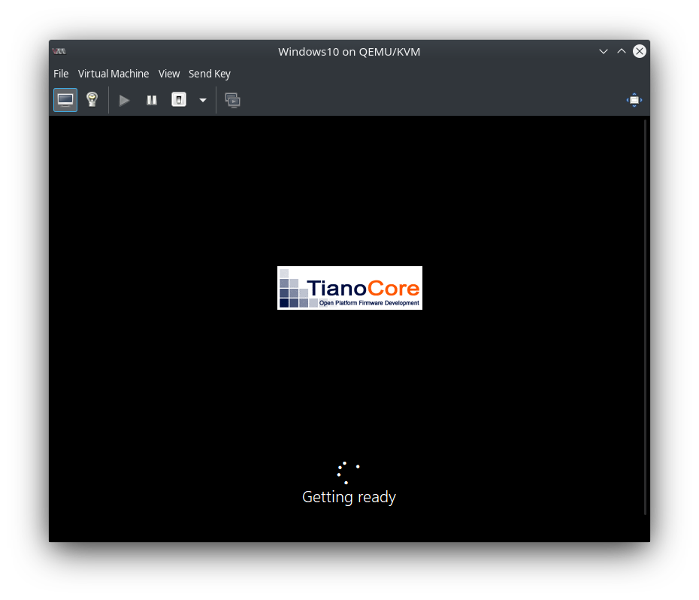Open the shutdown options dropdown arrow
This screenshot has width=699, height=600.
[203, 100]
